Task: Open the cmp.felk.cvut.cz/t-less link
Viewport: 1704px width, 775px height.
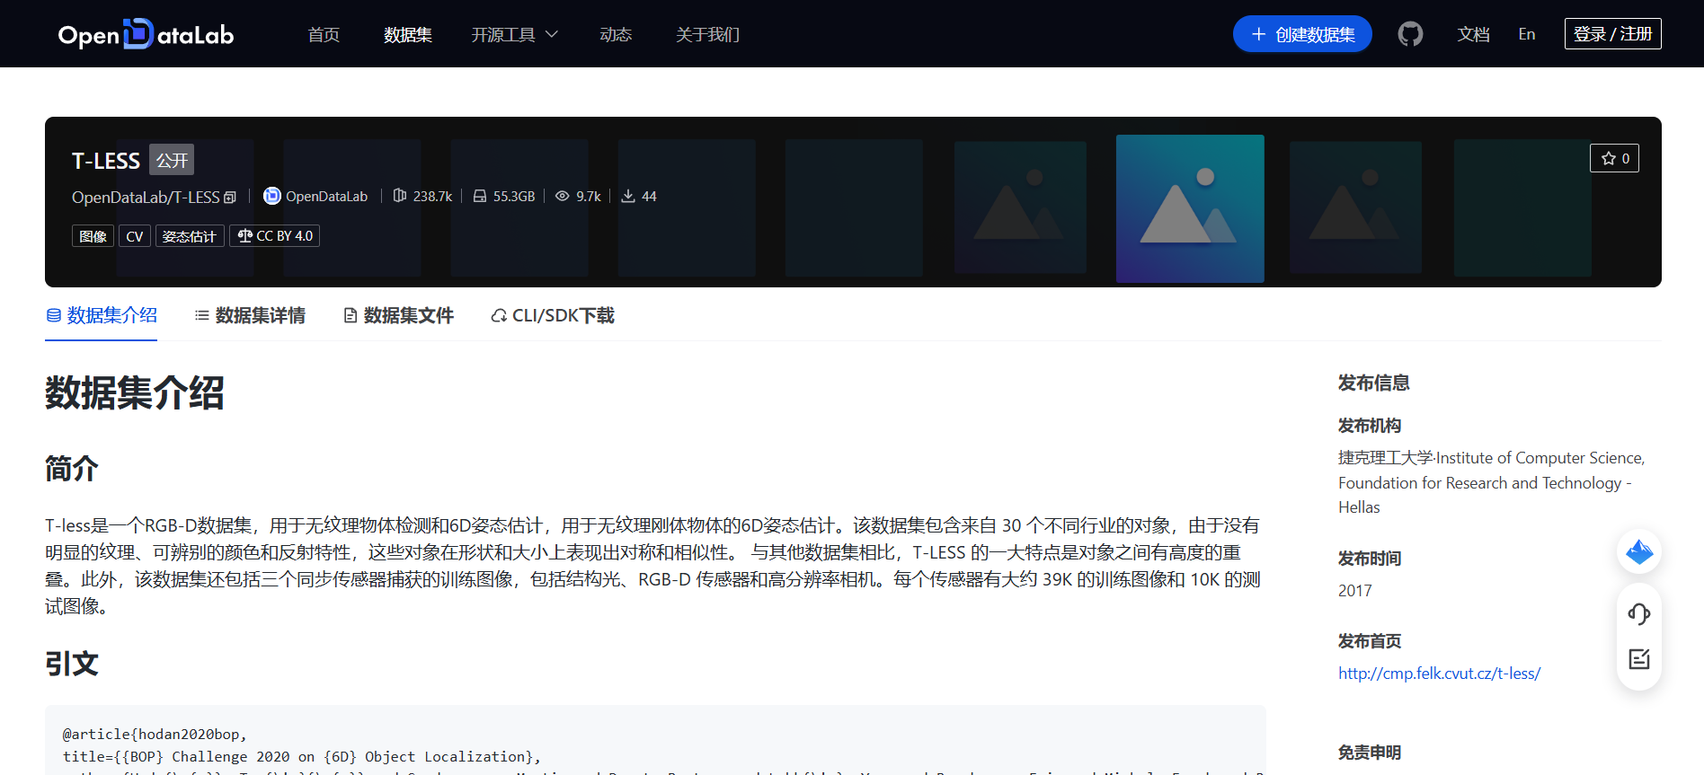Action: (1439, 673)
